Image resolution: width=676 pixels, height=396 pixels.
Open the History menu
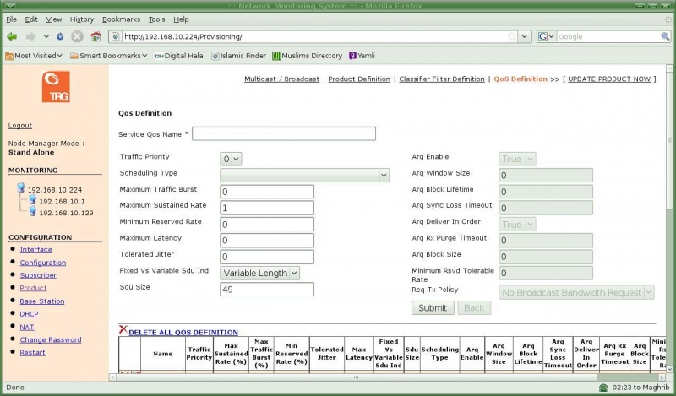(81, 19)
